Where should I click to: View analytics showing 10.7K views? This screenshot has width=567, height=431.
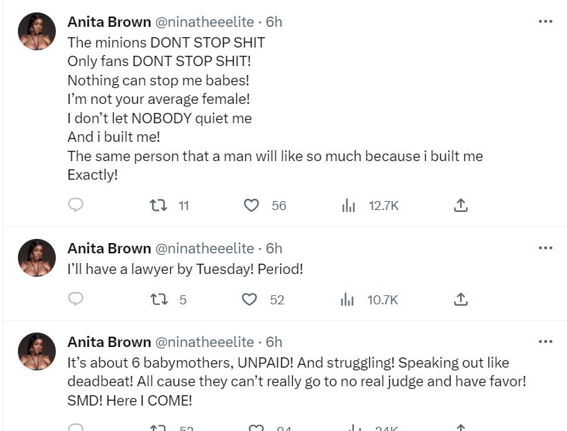tap(349, 299)
